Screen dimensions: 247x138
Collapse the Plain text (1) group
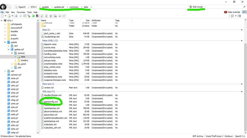(241, 84)
